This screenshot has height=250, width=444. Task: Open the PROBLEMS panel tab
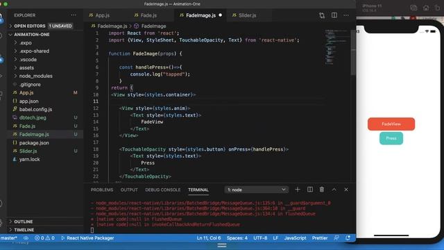coord(102,190)
